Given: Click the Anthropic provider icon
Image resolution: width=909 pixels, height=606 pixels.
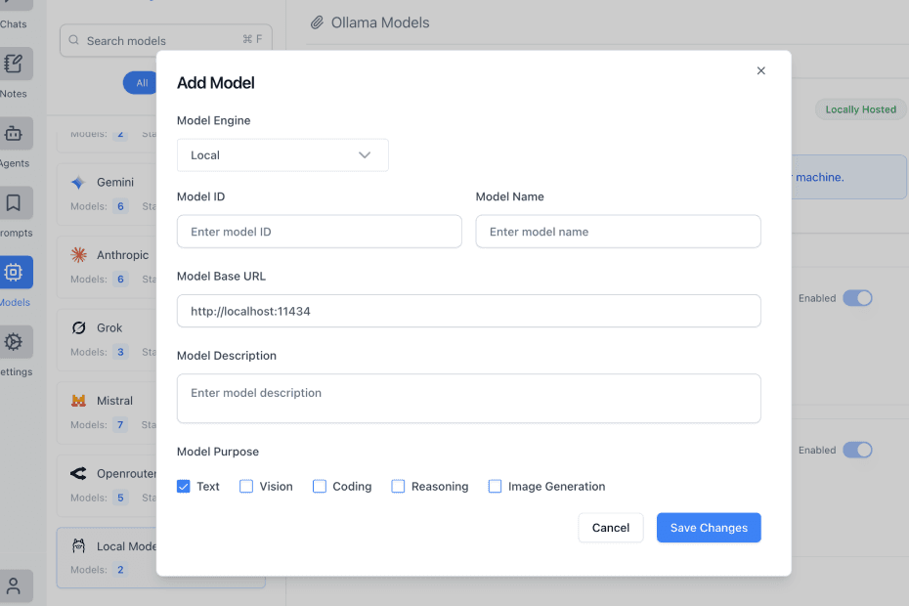Looking at the screenshot, I should 79,255.
